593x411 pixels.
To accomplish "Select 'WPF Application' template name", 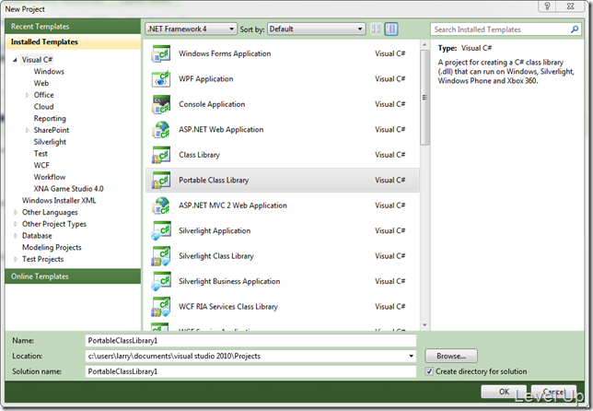I will click(x=205, y=79).
